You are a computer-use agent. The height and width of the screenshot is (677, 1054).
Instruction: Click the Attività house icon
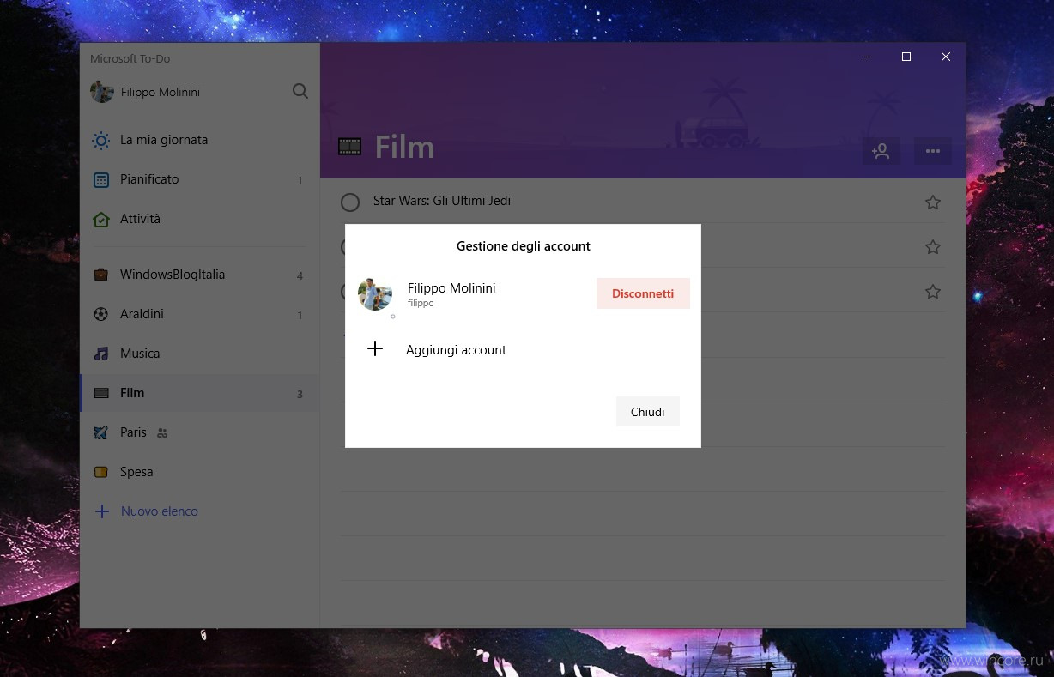click(101, 219)
